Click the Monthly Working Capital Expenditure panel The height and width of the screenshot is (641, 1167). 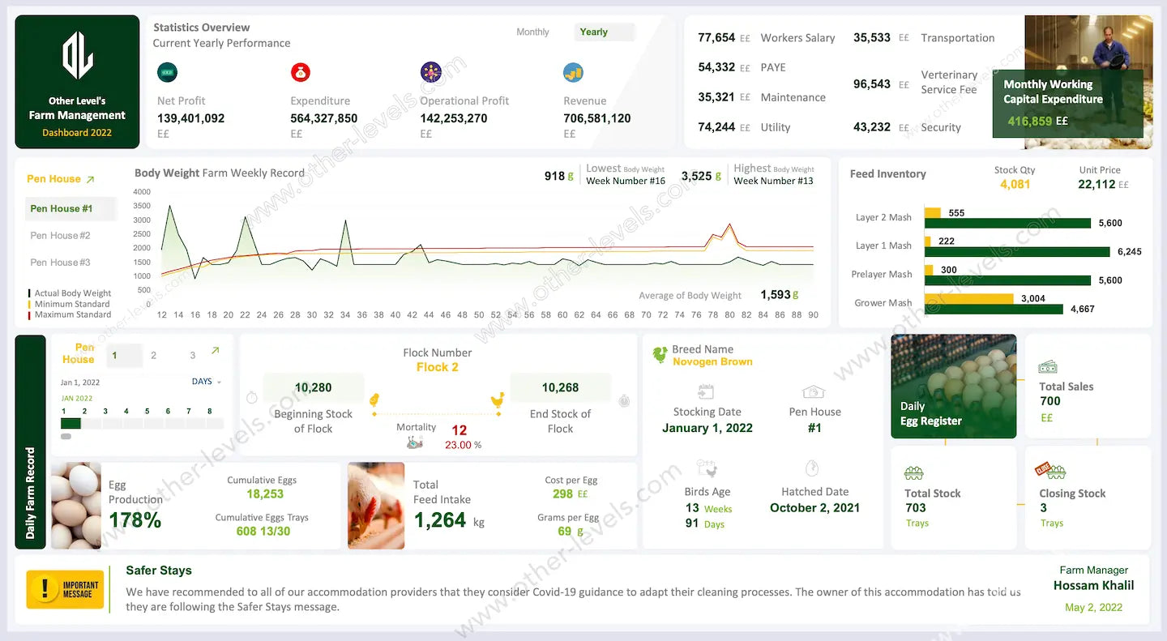pos(1067,103)
